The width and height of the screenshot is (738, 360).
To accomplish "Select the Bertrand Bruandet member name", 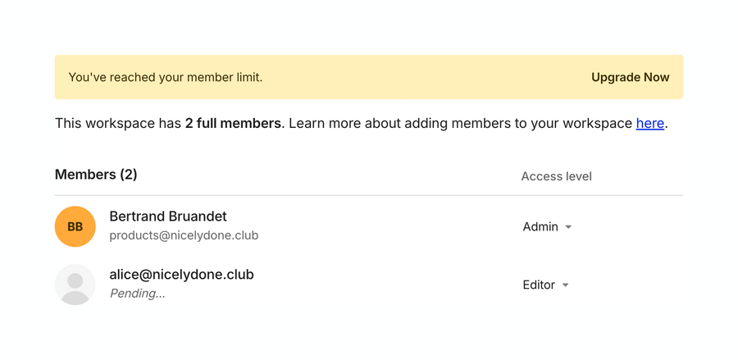I will [x=168, y=216].
